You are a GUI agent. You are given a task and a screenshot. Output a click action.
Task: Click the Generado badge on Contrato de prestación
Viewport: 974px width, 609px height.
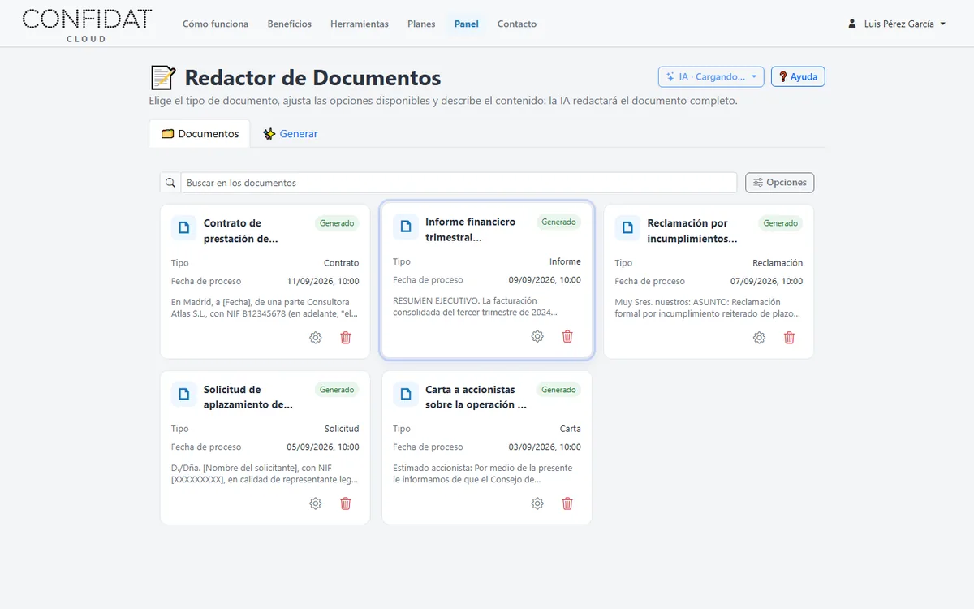click(x=337, y=223)
